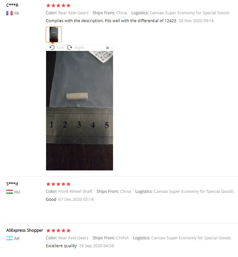Close the enlarged review photo
This screenshot has height=257, width=238.
coord(107,48)
